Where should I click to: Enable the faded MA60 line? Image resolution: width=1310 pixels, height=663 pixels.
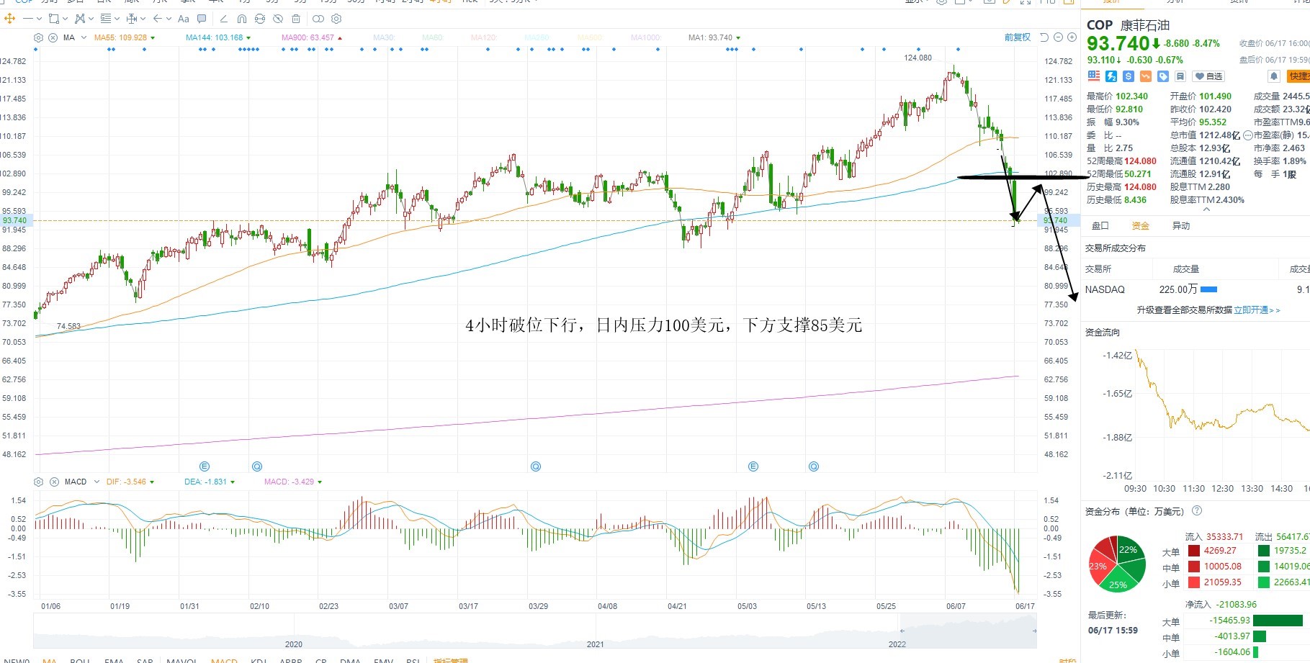click(432, 37)
